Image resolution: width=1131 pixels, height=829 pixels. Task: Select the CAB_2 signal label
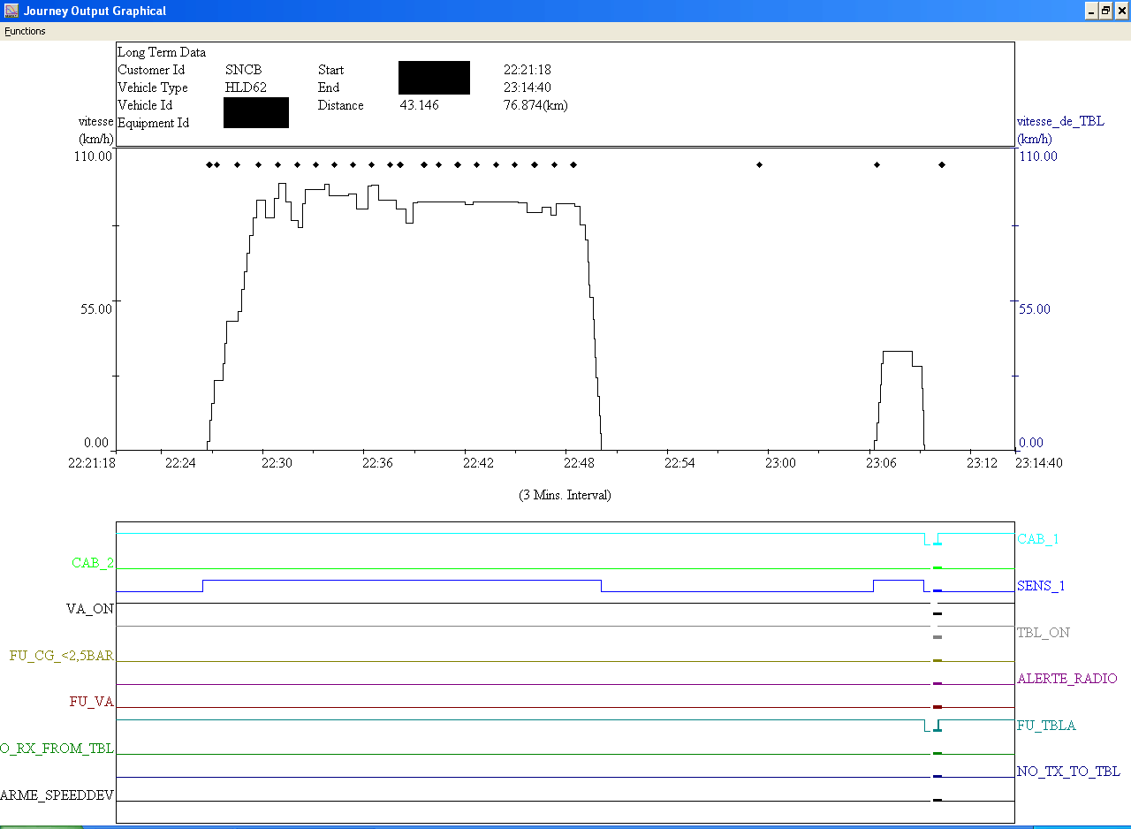tap(93, 563)
